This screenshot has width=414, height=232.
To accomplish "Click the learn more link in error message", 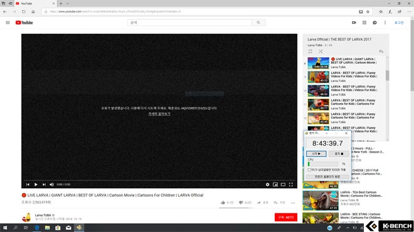I will pyautogui.click(x=159, y=114).
